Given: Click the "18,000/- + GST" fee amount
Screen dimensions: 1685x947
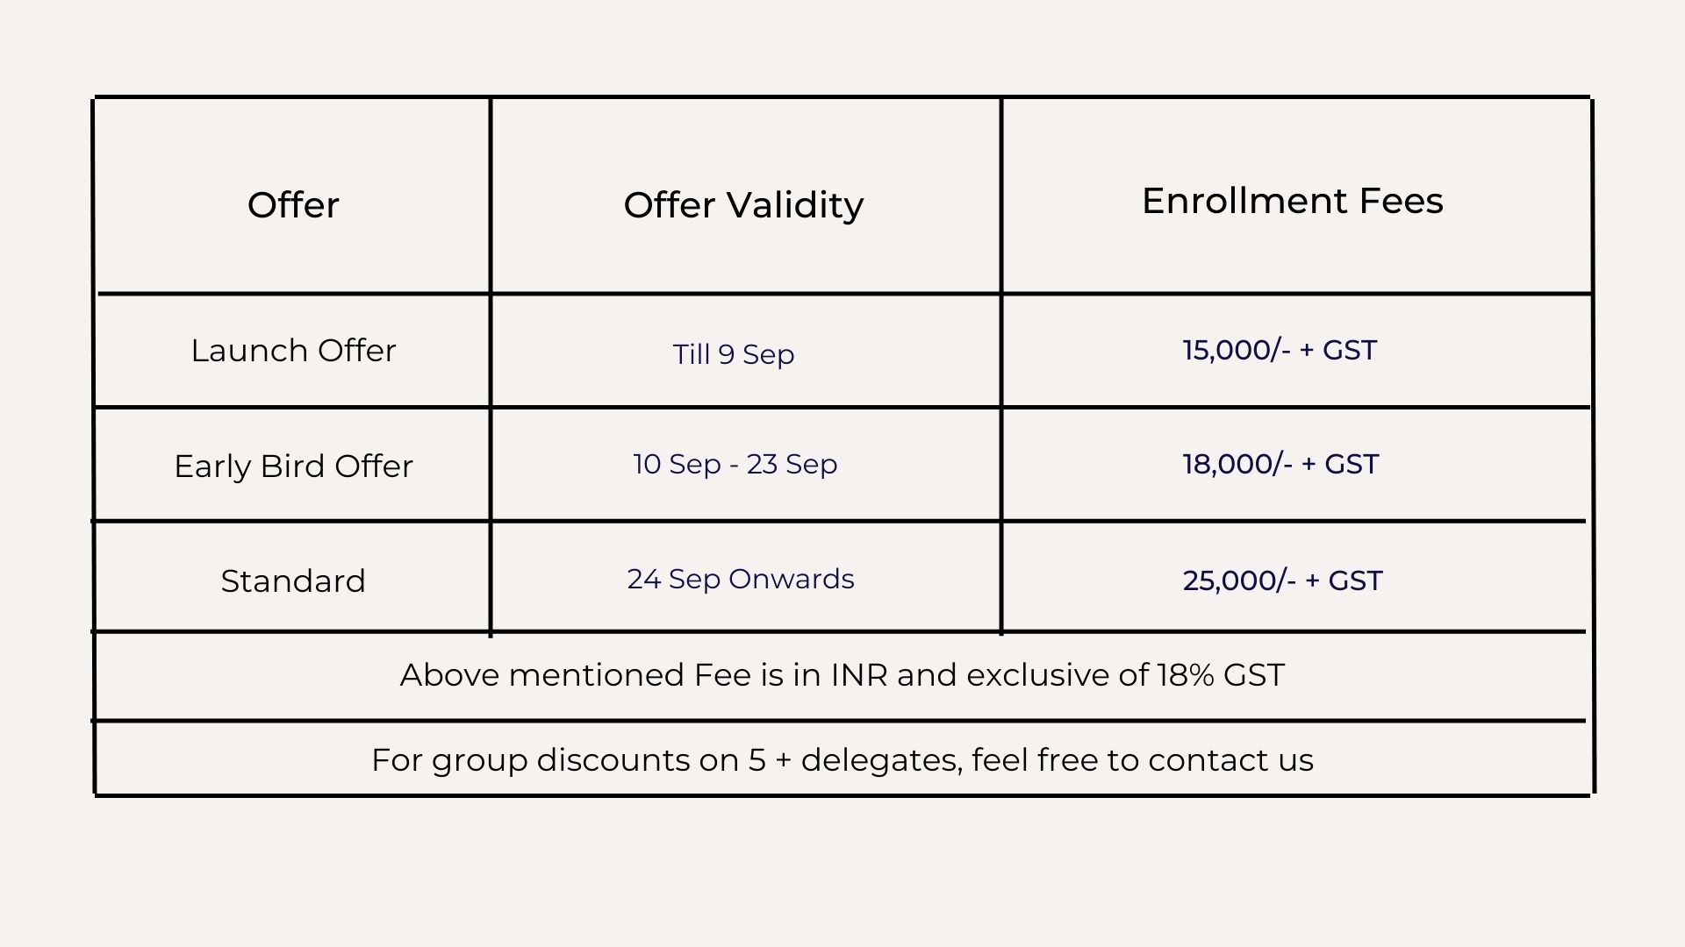Looking at the screenshot, I should coord(1280,464).
